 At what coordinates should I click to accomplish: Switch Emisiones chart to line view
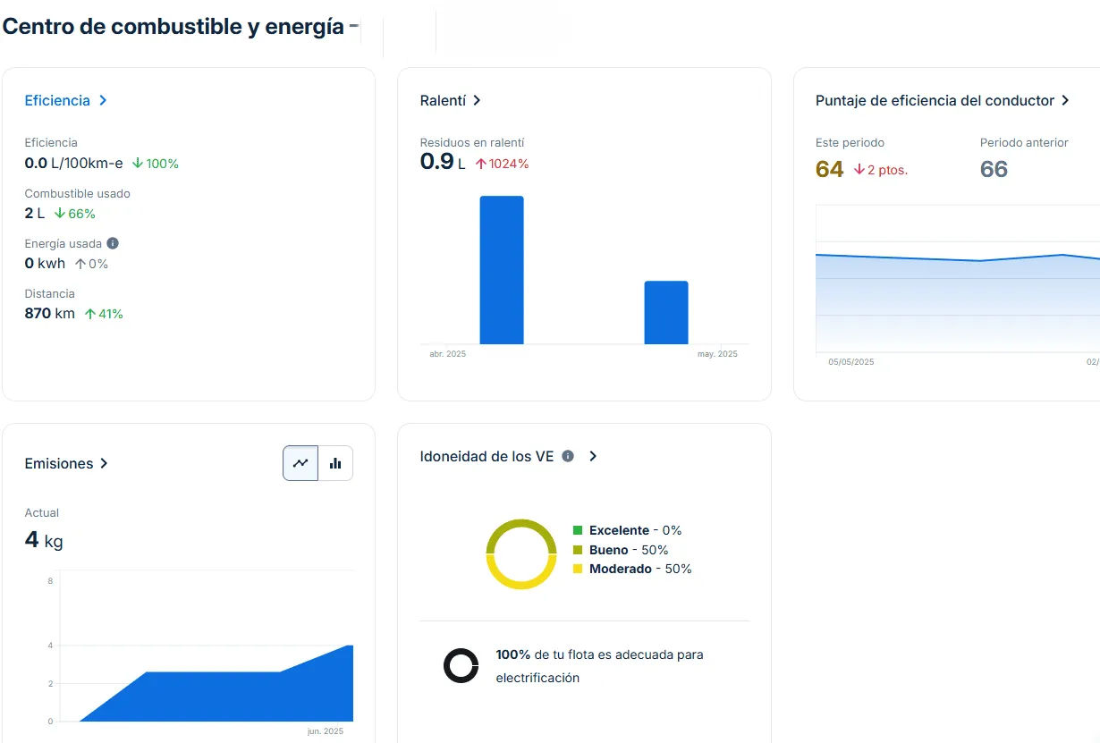[300, 463]
